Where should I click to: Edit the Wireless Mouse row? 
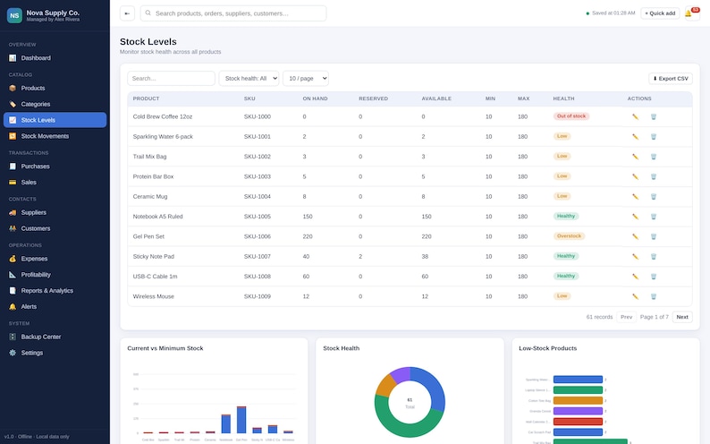[635, 296]
